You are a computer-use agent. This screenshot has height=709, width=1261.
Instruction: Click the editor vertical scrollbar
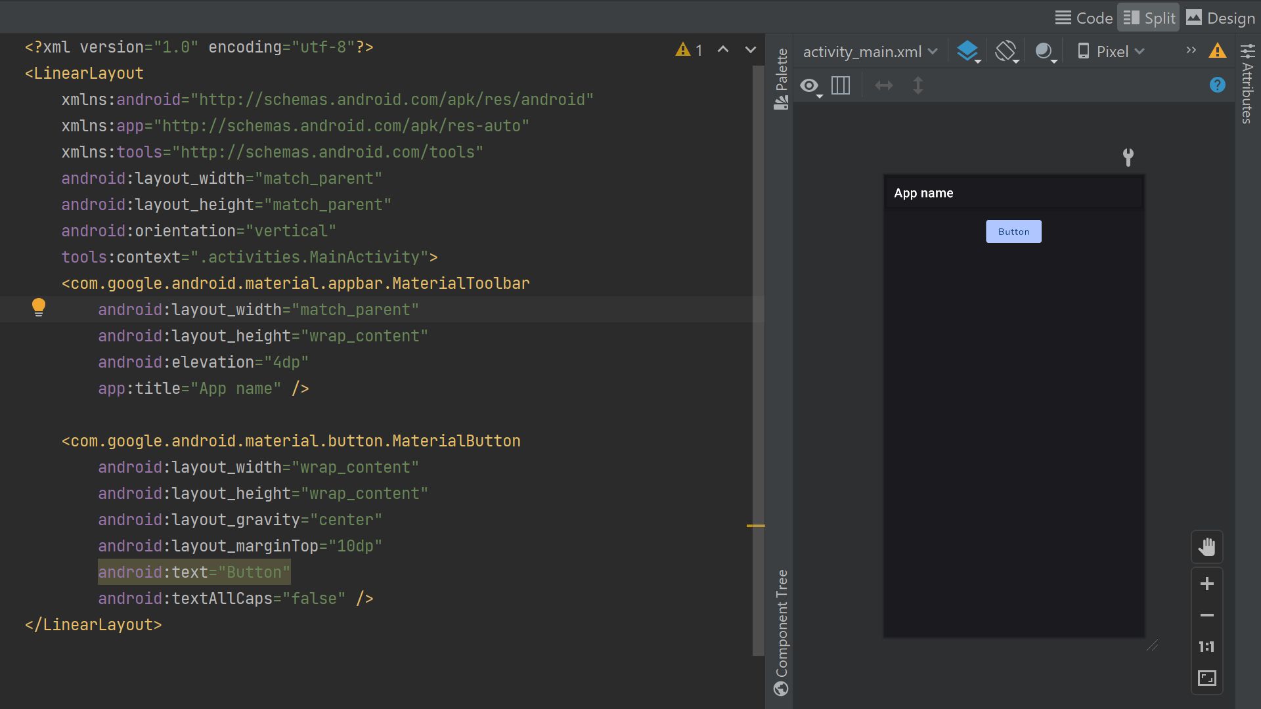pos(759,360)
